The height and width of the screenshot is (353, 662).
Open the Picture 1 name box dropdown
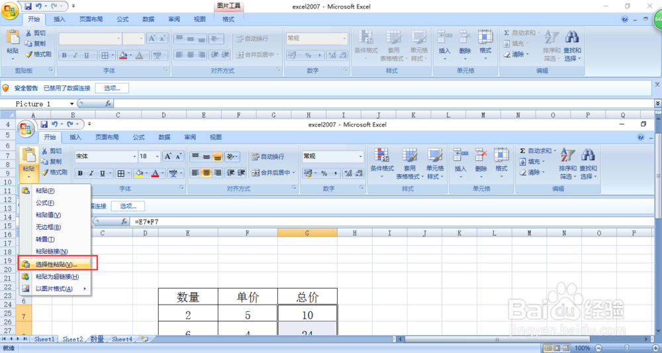[71, 103]
